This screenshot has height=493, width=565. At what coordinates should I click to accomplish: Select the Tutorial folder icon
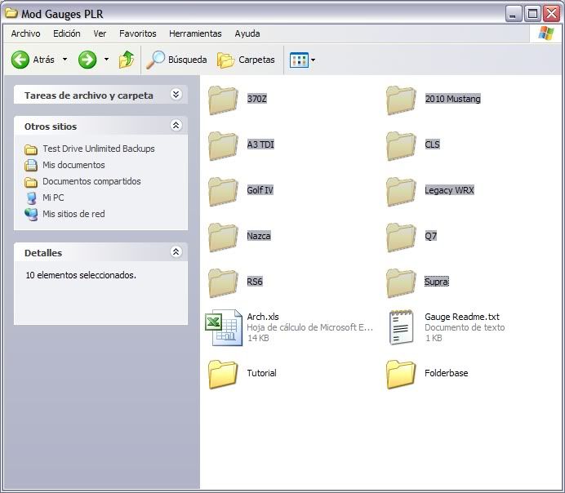coord(223,374)
